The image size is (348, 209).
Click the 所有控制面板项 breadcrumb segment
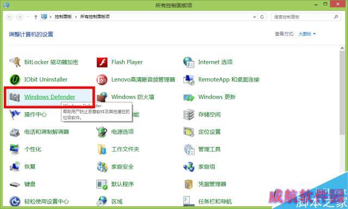(95, 17)
